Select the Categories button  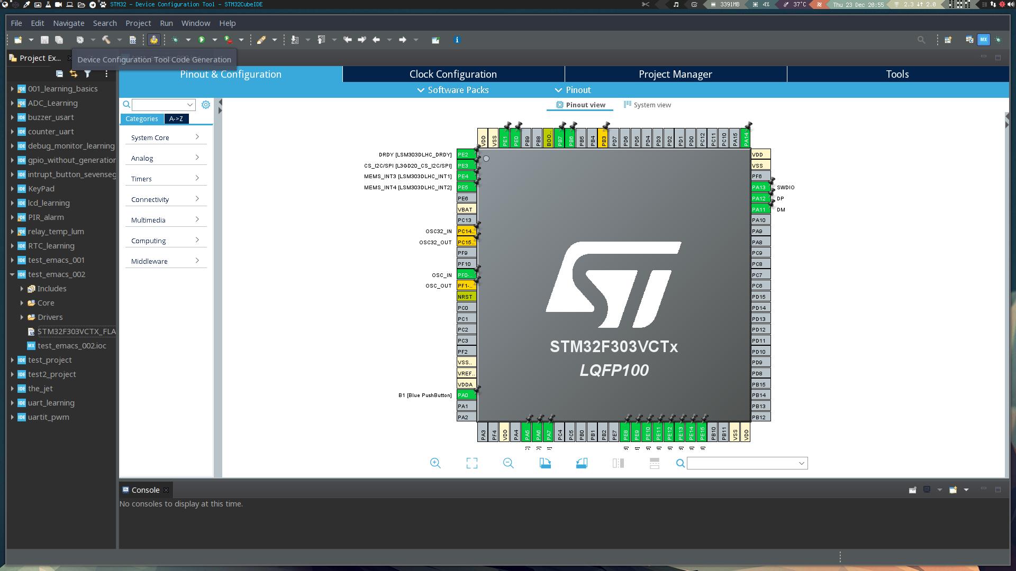click(x=142, y=118)
